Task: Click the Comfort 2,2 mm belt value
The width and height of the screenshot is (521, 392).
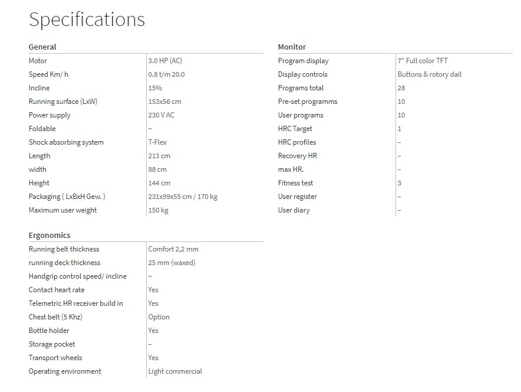Action: (173, 249)
